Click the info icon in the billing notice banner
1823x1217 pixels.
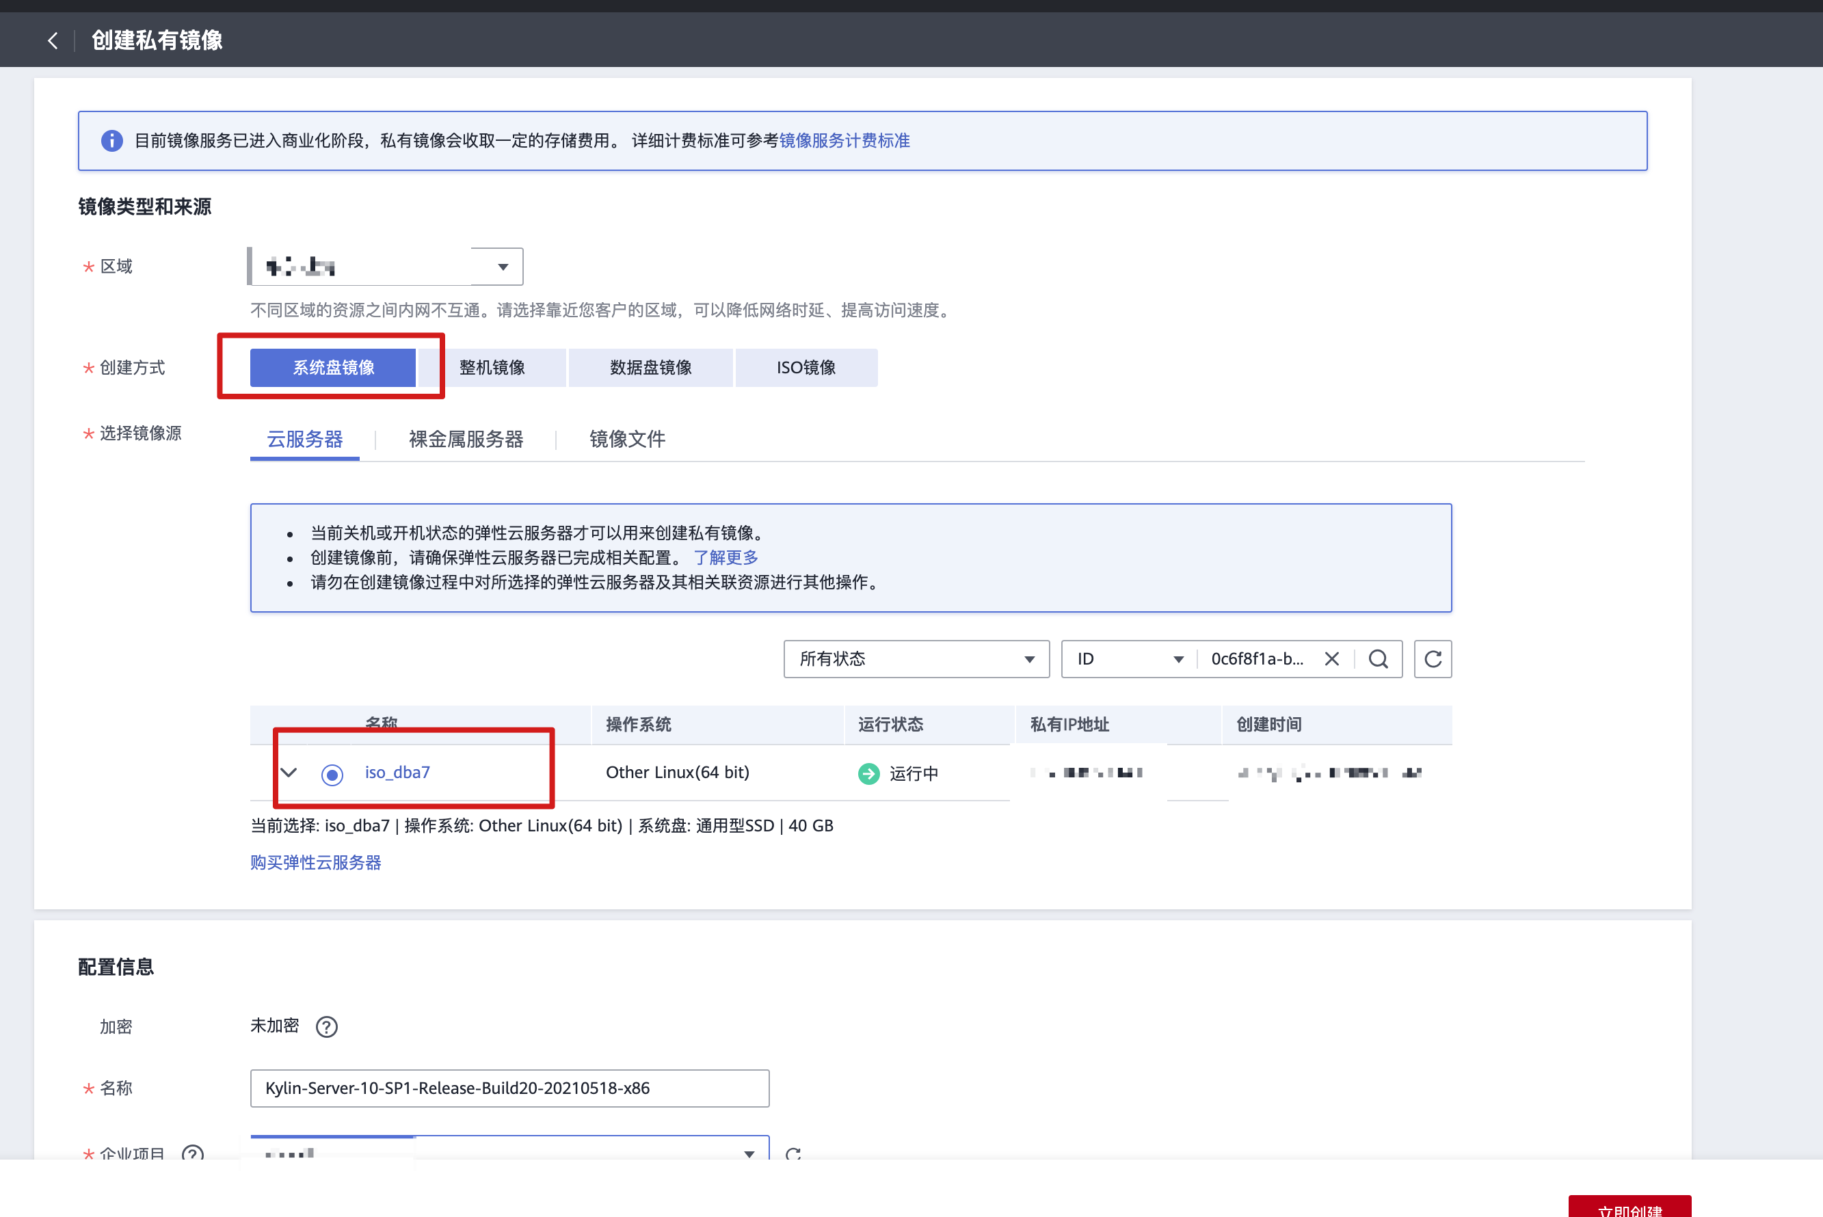click(111, 139)
